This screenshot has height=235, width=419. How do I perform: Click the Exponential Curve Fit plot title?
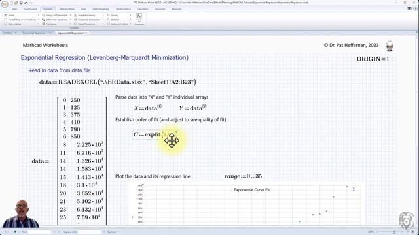point(251,190)
